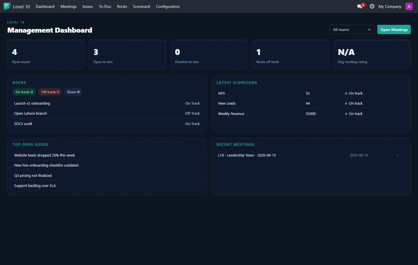Open issue "Website leads dropped 20% this week"

click(x=107, y=155)
